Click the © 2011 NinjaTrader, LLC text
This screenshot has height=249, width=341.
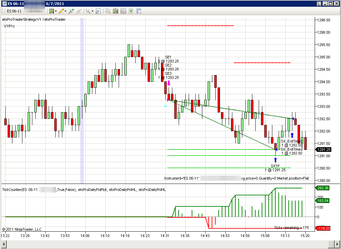pos(22,229)
